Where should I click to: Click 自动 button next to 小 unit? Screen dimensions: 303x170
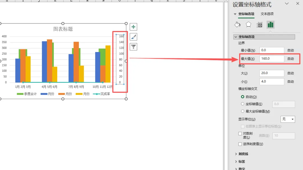(x=291, y=82)
